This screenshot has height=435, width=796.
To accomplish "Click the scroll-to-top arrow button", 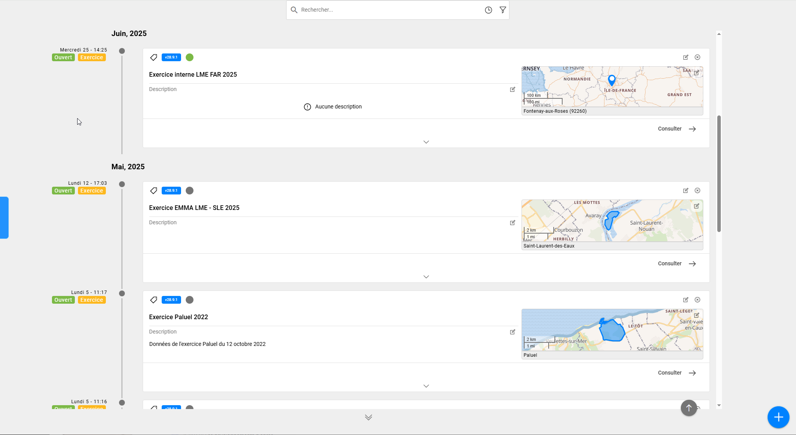I will point(689,408).
